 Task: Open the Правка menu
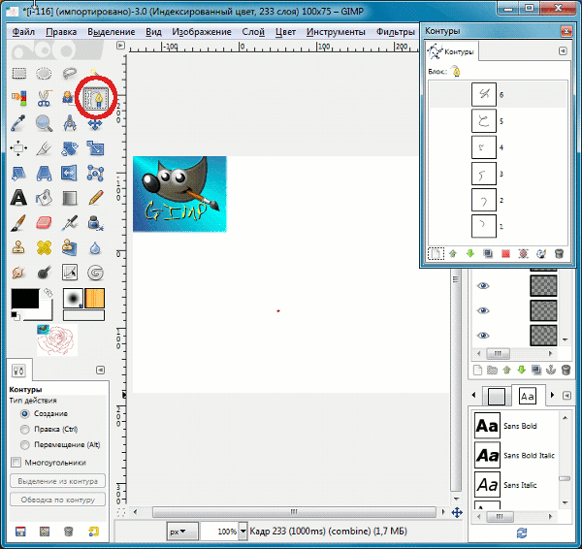point(61,32)
